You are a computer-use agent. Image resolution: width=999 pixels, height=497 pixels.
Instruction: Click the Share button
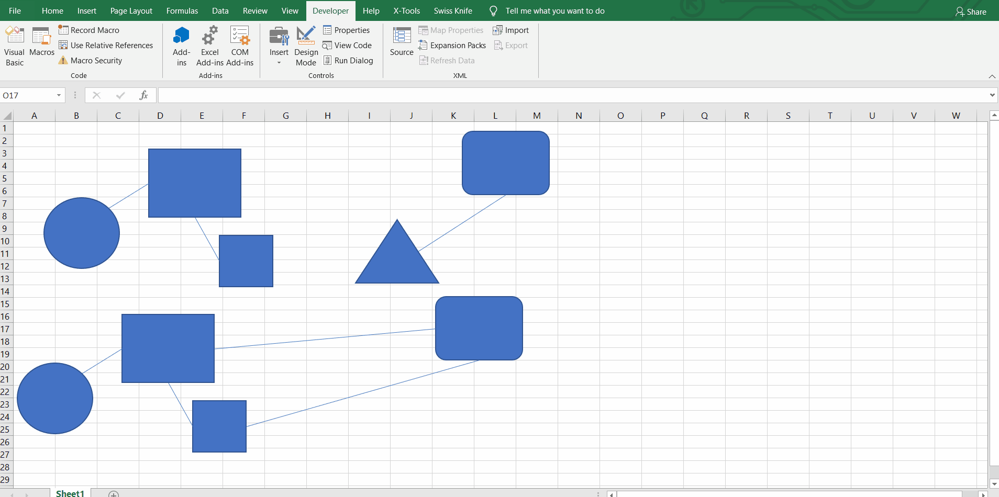(x=972, y=11)
